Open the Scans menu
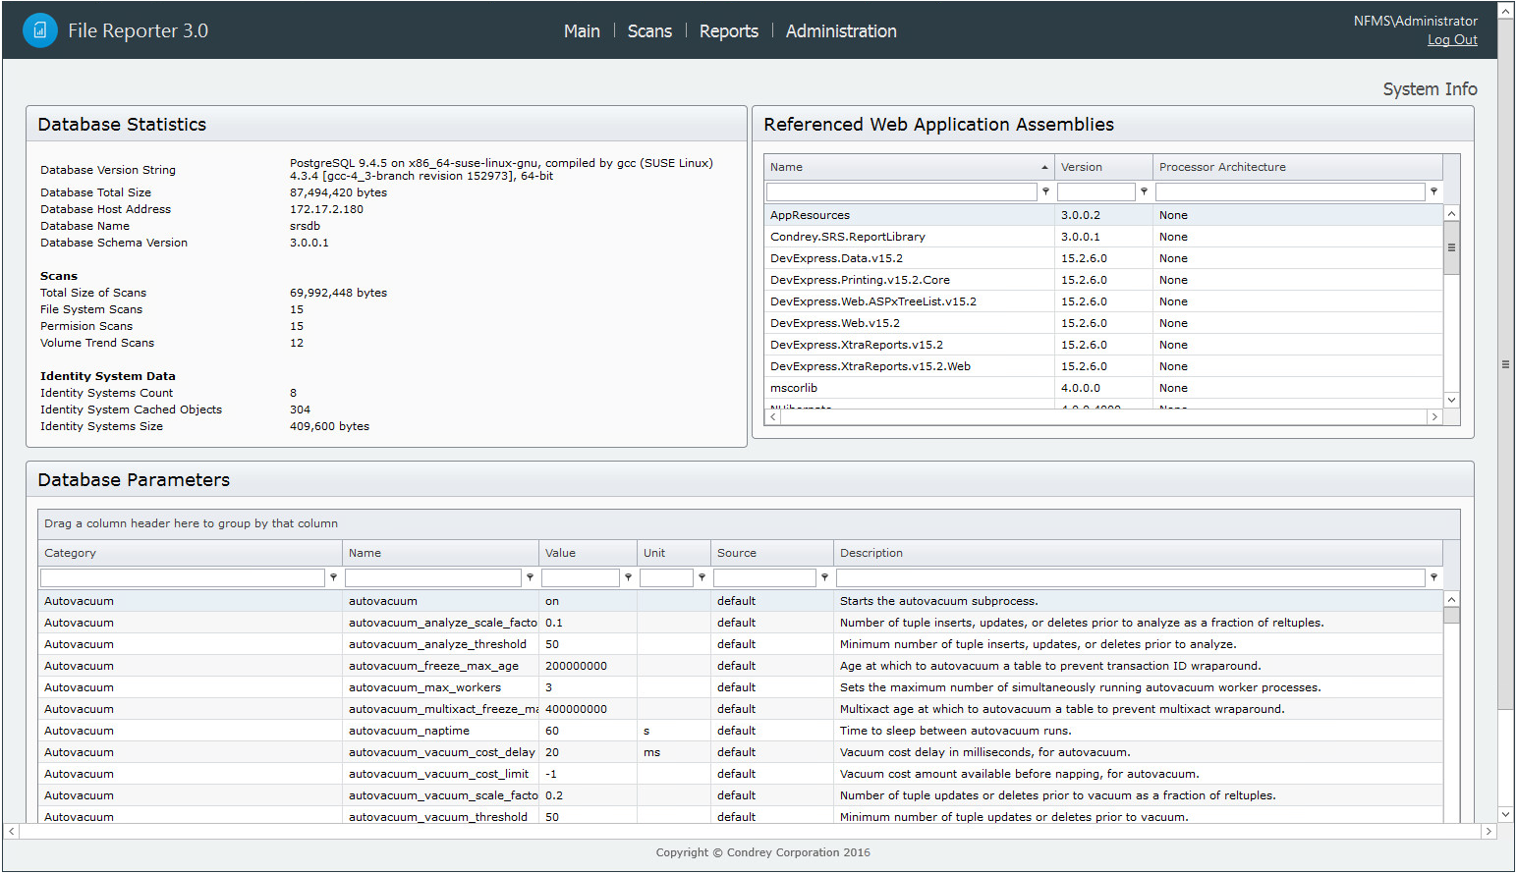This screenshot has height=874, width=1517. pyautogui.click(x=649, y=31)
